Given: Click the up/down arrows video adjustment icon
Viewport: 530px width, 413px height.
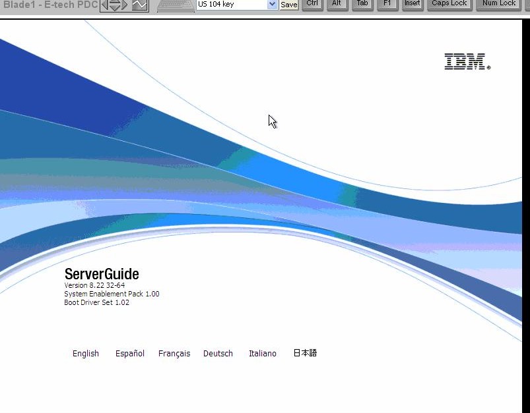Looking at the screenshot, I should point(115,5).
